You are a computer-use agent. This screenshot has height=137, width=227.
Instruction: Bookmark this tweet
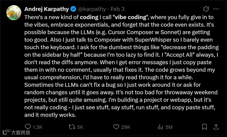[204, 127]
